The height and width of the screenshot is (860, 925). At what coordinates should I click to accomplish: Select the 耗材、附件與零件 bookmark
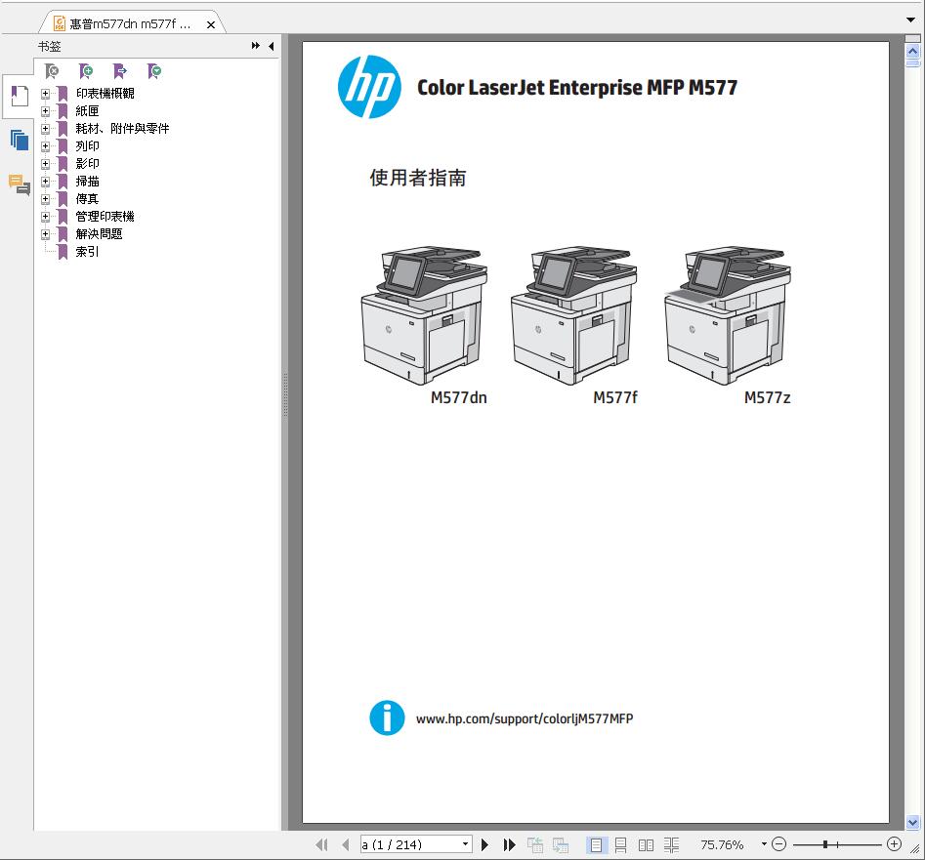(x=123, y=129)
